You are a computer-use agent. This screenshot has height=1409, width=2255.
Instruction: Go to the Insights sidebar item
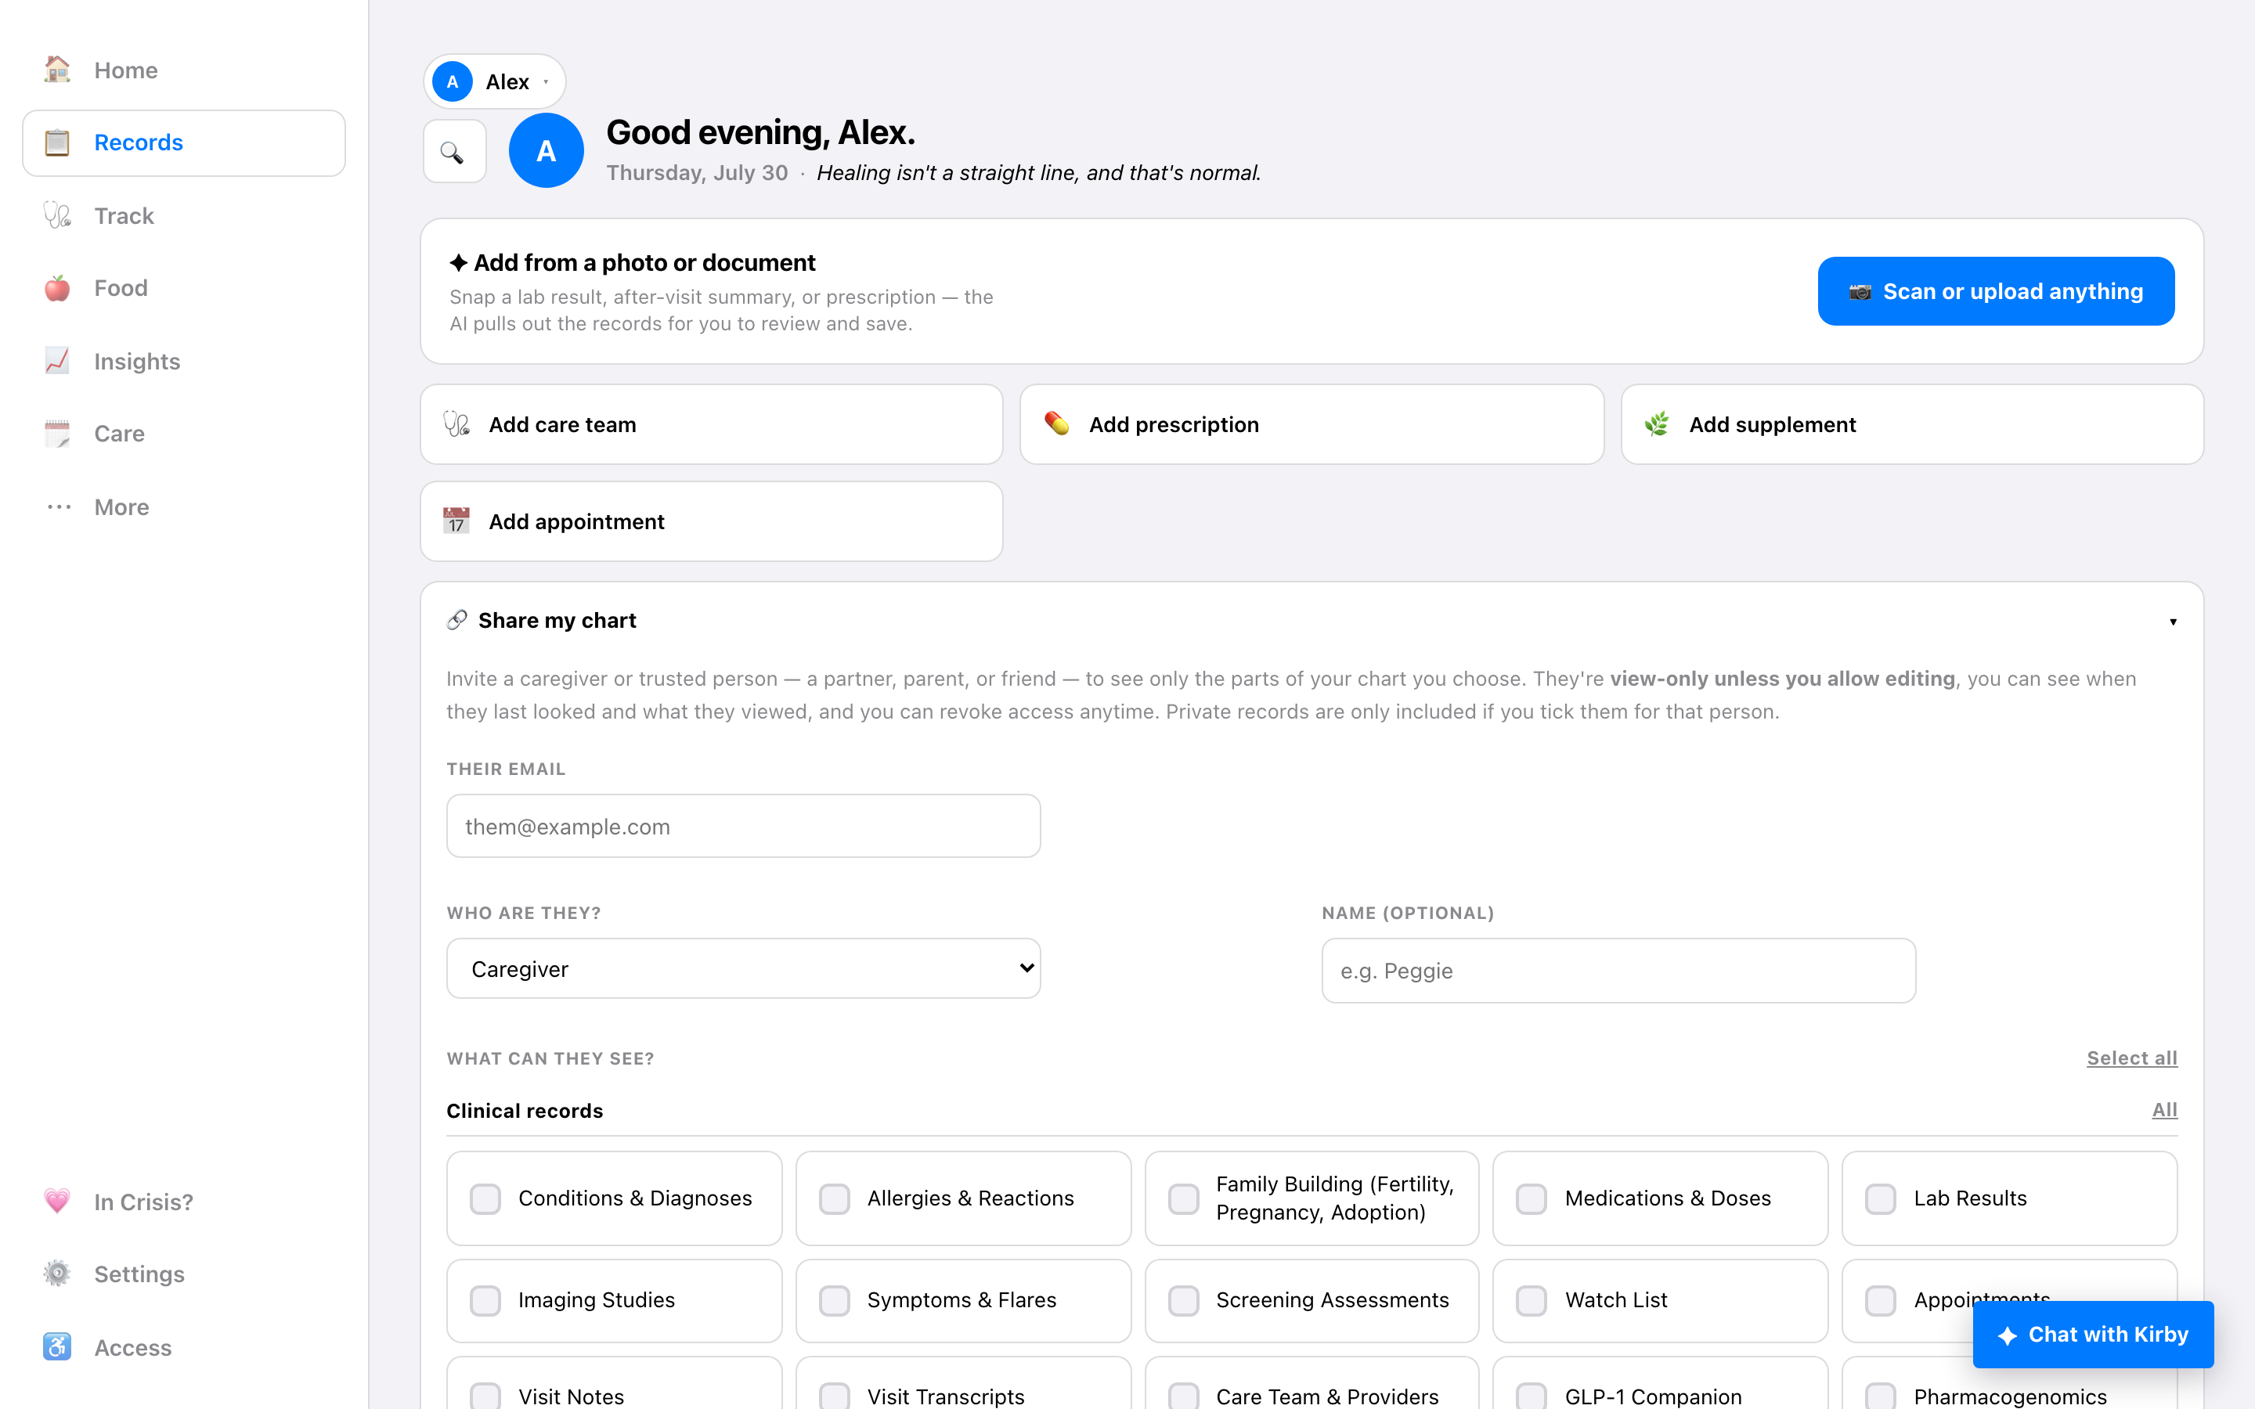tap(183, 361)
